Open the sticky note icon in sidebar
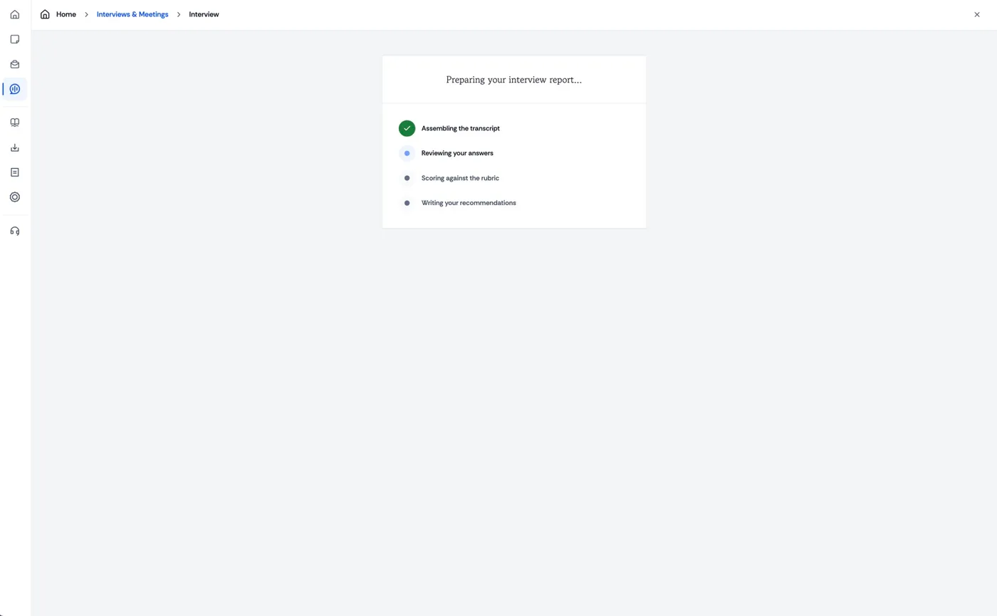This screenshot has height=616, width=997. [15, 39]
